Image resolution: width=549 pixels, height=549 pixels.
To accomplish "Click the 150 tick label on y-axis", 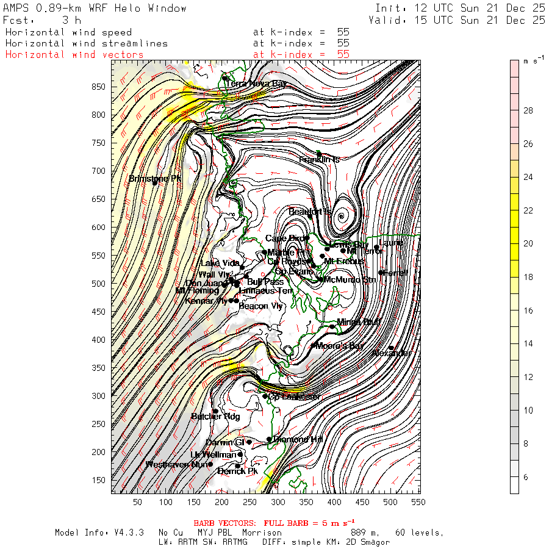I will [98, 480].
